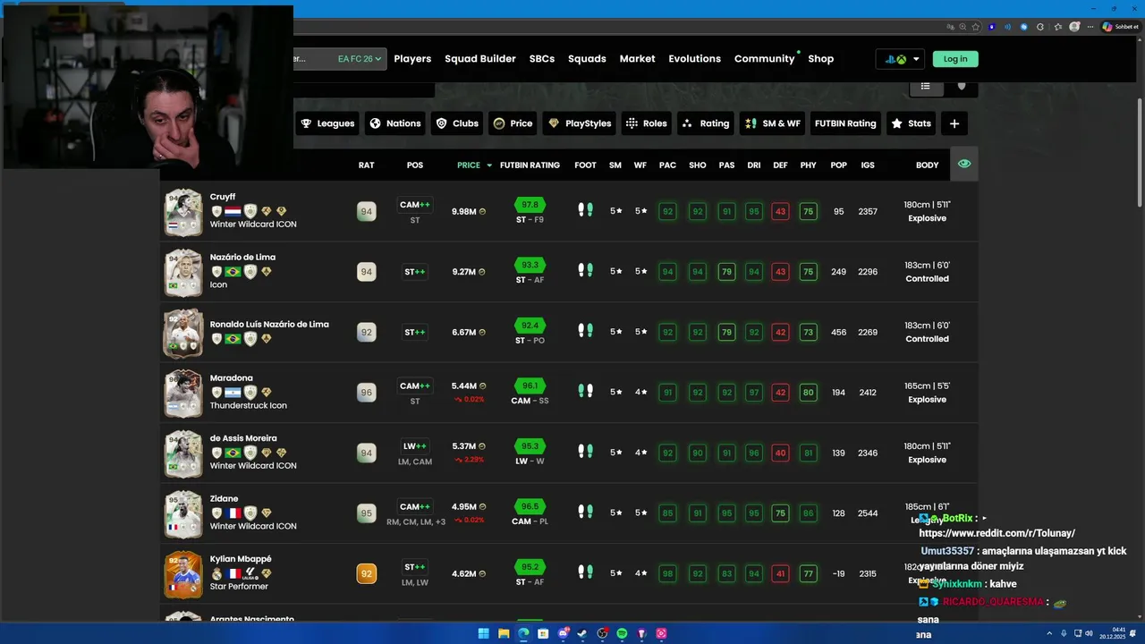Open browser favorites list icon
The height and width of the screenshot is (644, 1145).
point(1057,27)
